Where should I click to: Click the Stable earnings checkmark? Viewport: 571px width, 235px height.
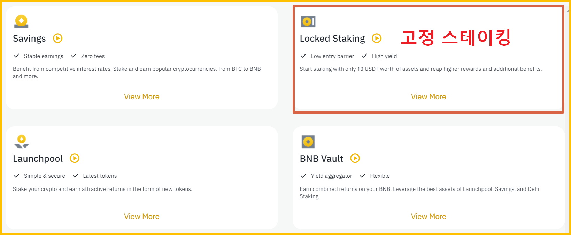click(16, 56)
